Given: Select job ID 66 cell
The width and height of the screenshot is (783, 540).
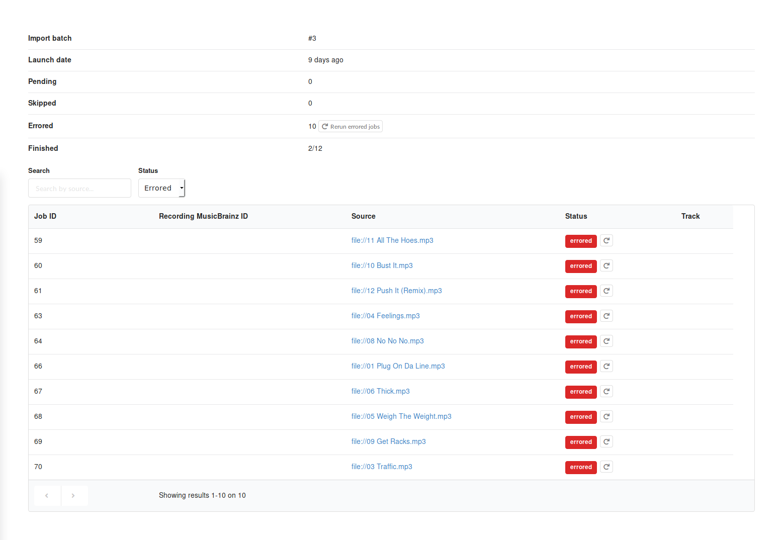Looking at the screenshot, I should [x=38, y=366].
